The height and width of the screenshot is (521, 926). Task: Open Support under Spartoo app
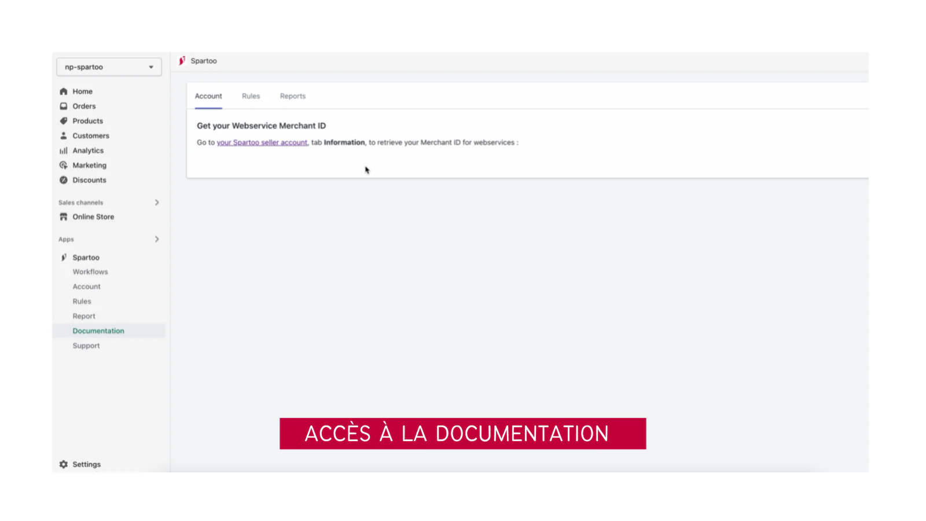[86, 346]
